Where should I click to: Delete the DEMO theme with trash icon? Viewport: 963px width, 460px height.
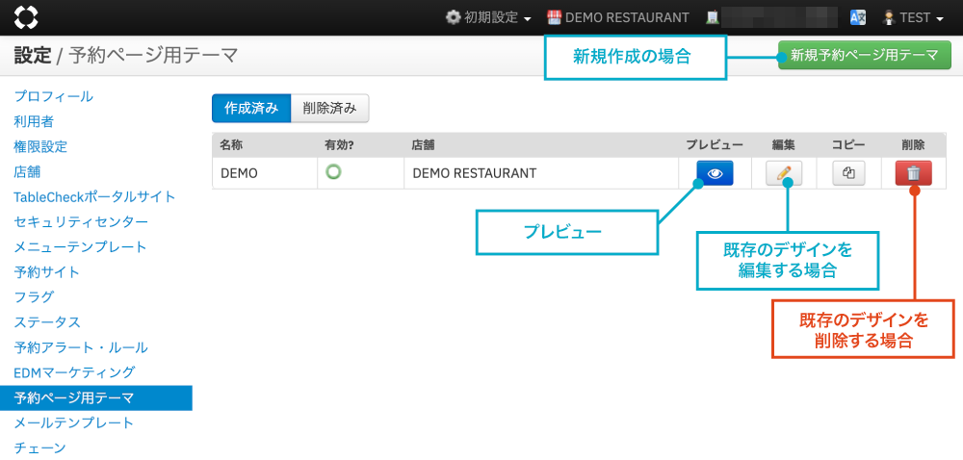click(913, 173)
